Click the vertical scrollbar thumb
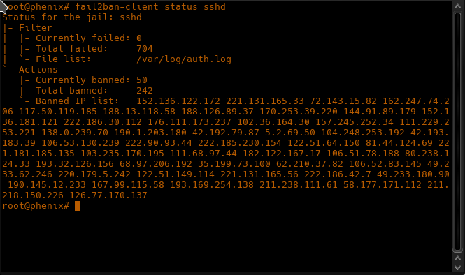 [457, 132]
